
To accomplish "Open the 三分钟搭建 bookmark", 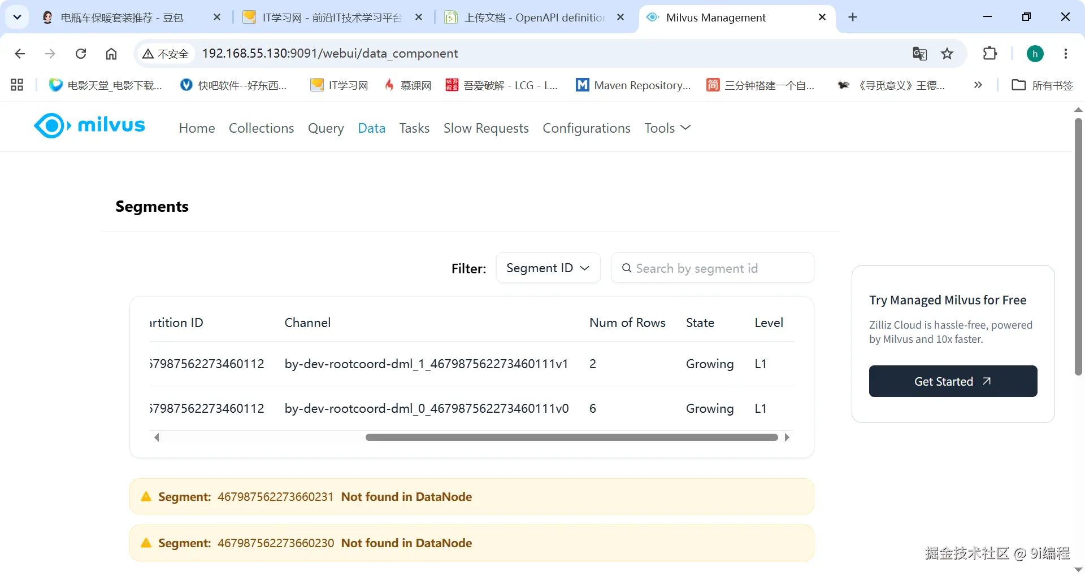I will point(761,85).
